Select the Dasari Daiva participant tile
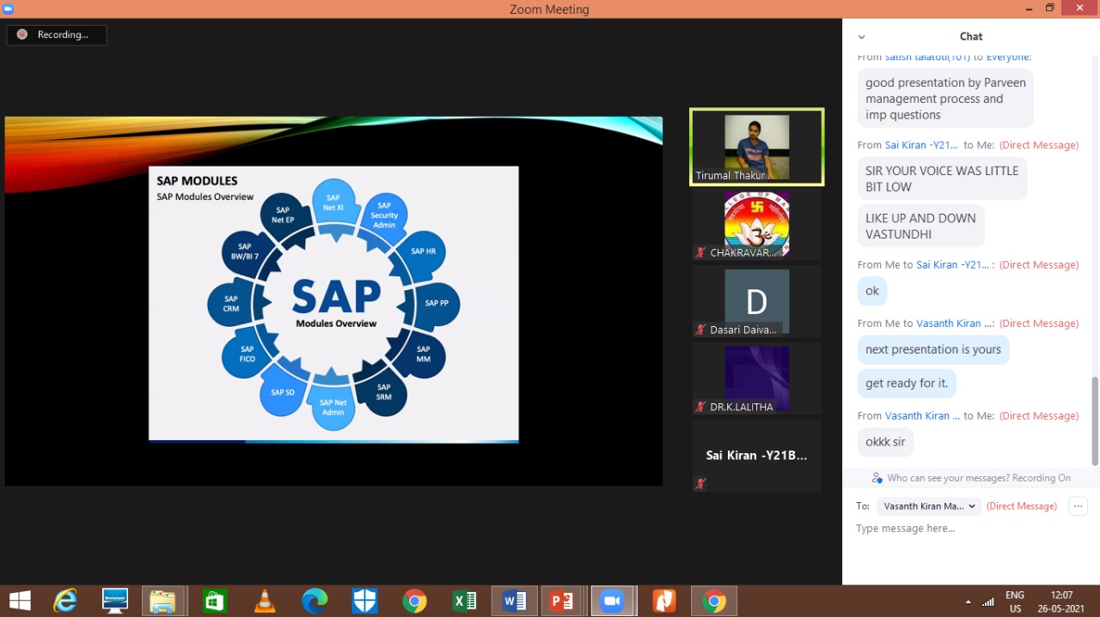Viewport: 1100px width, 617px height. [756, 301]
